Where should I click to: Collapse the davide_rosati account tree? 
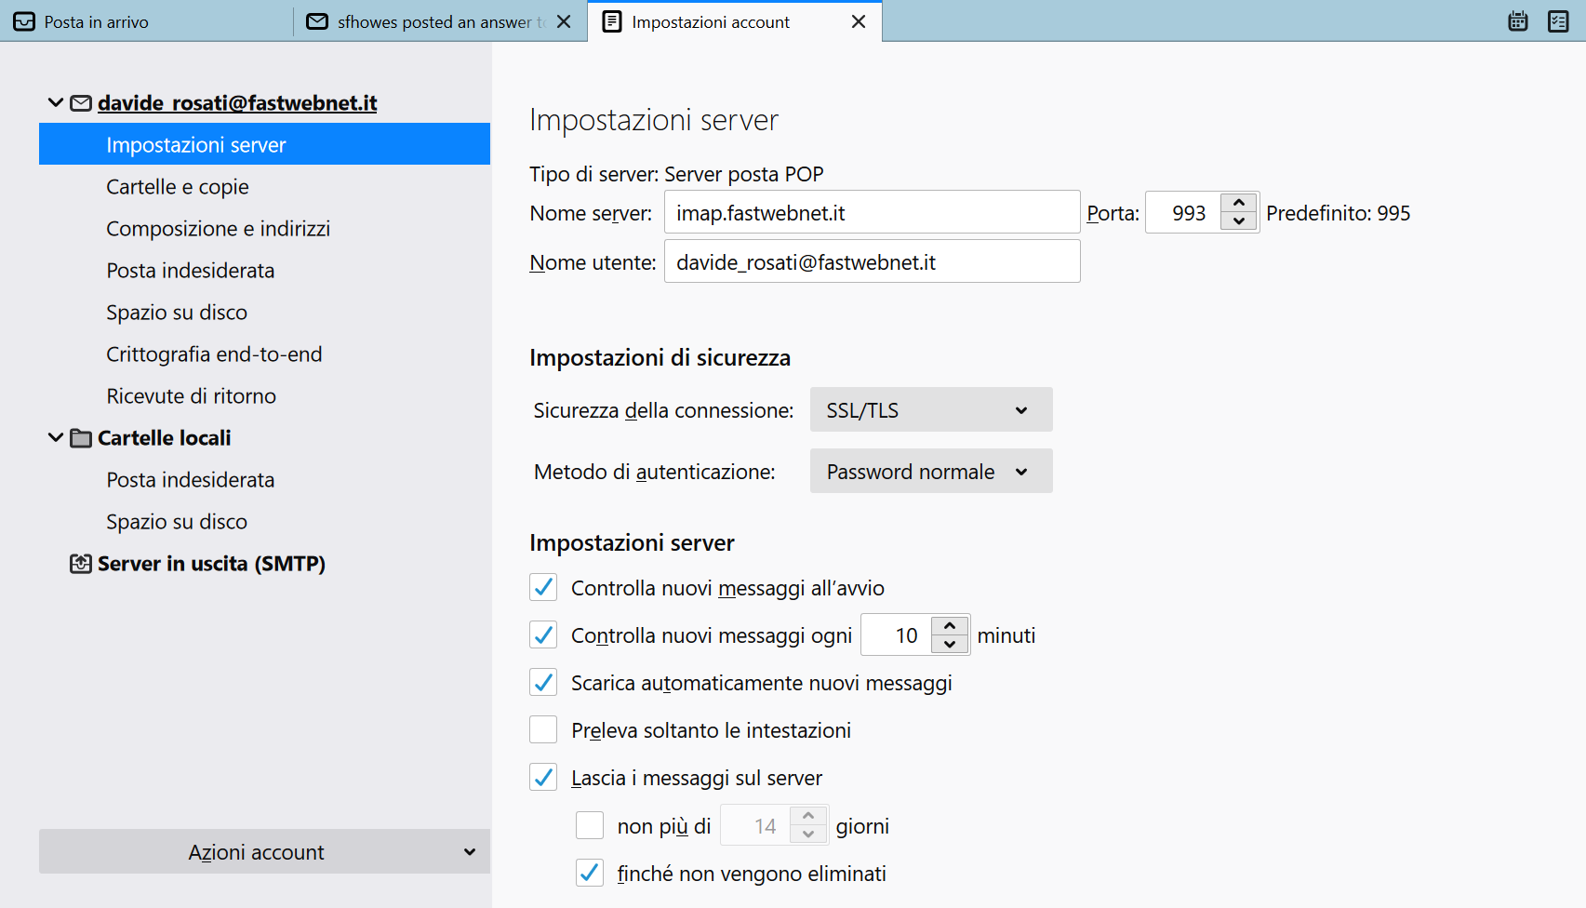pos(56,103)
